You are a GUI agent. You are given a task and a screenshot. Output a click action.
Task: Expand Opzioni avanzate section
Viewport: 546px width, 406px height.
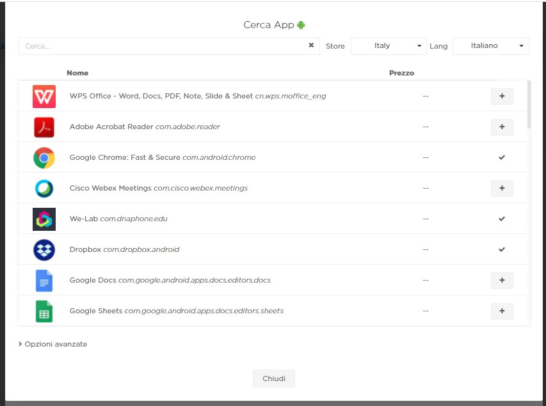[52, 344]
